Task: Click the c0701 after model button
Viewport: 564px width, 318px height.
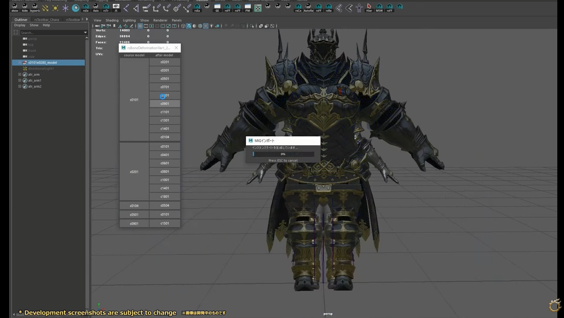Action: pyautogui.click(x=165, y=87)
